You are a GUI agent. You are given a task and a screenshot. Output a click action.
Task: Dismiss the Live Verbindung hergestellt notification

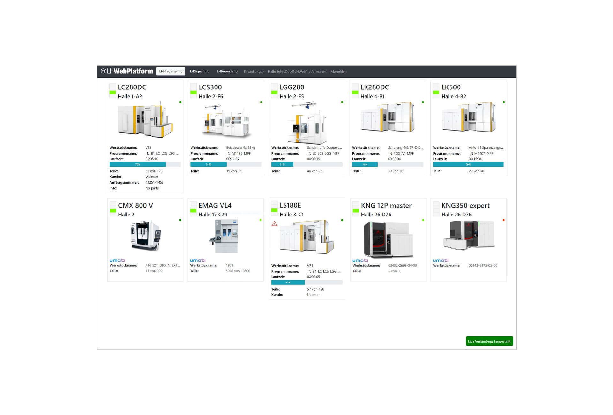[489, 341]
